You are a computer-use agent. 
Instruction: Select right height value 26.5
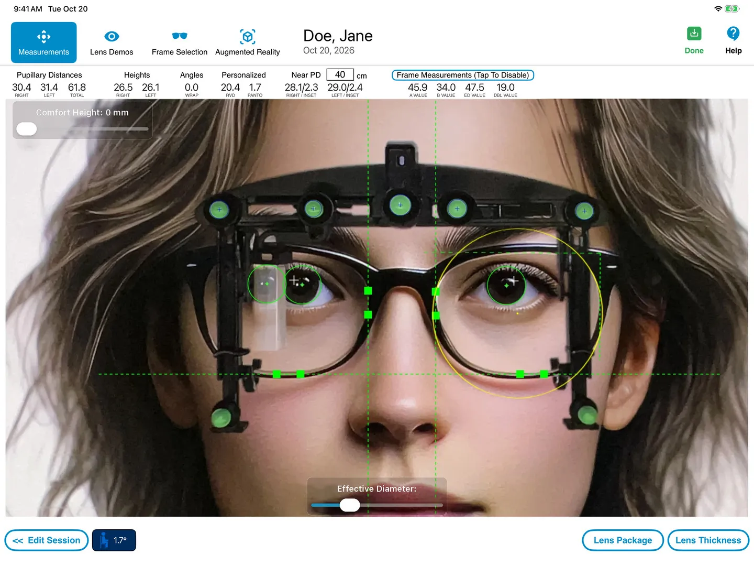click(123, 88)
